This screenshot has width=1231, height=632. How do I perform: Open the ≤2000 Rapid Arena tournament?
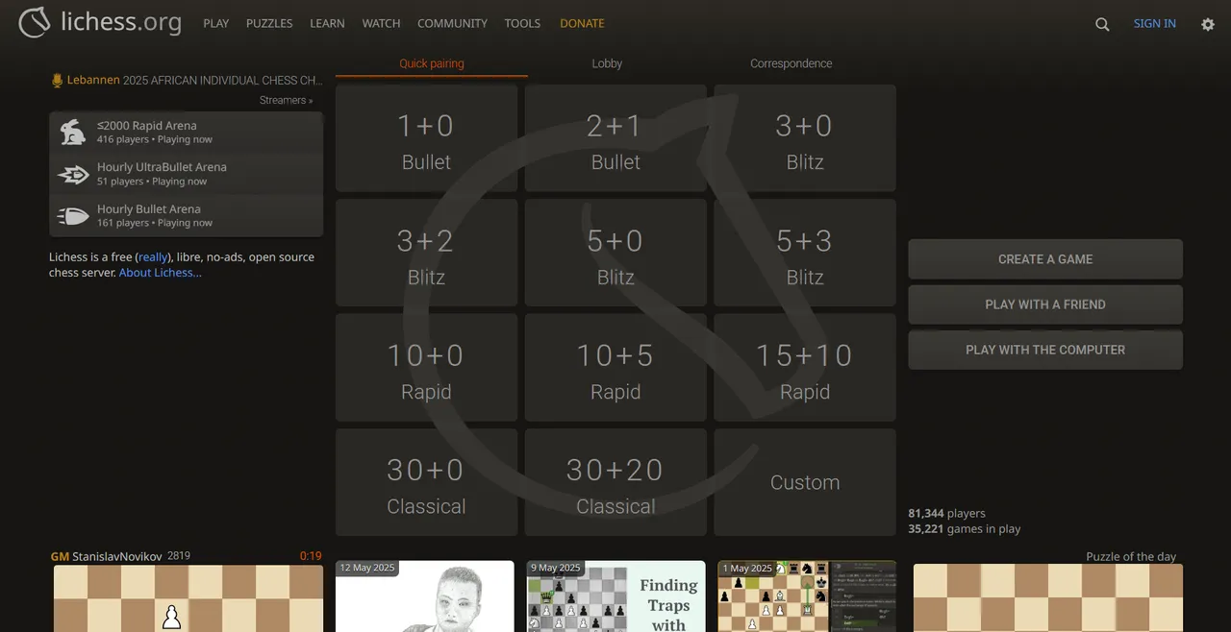point(187,132)
